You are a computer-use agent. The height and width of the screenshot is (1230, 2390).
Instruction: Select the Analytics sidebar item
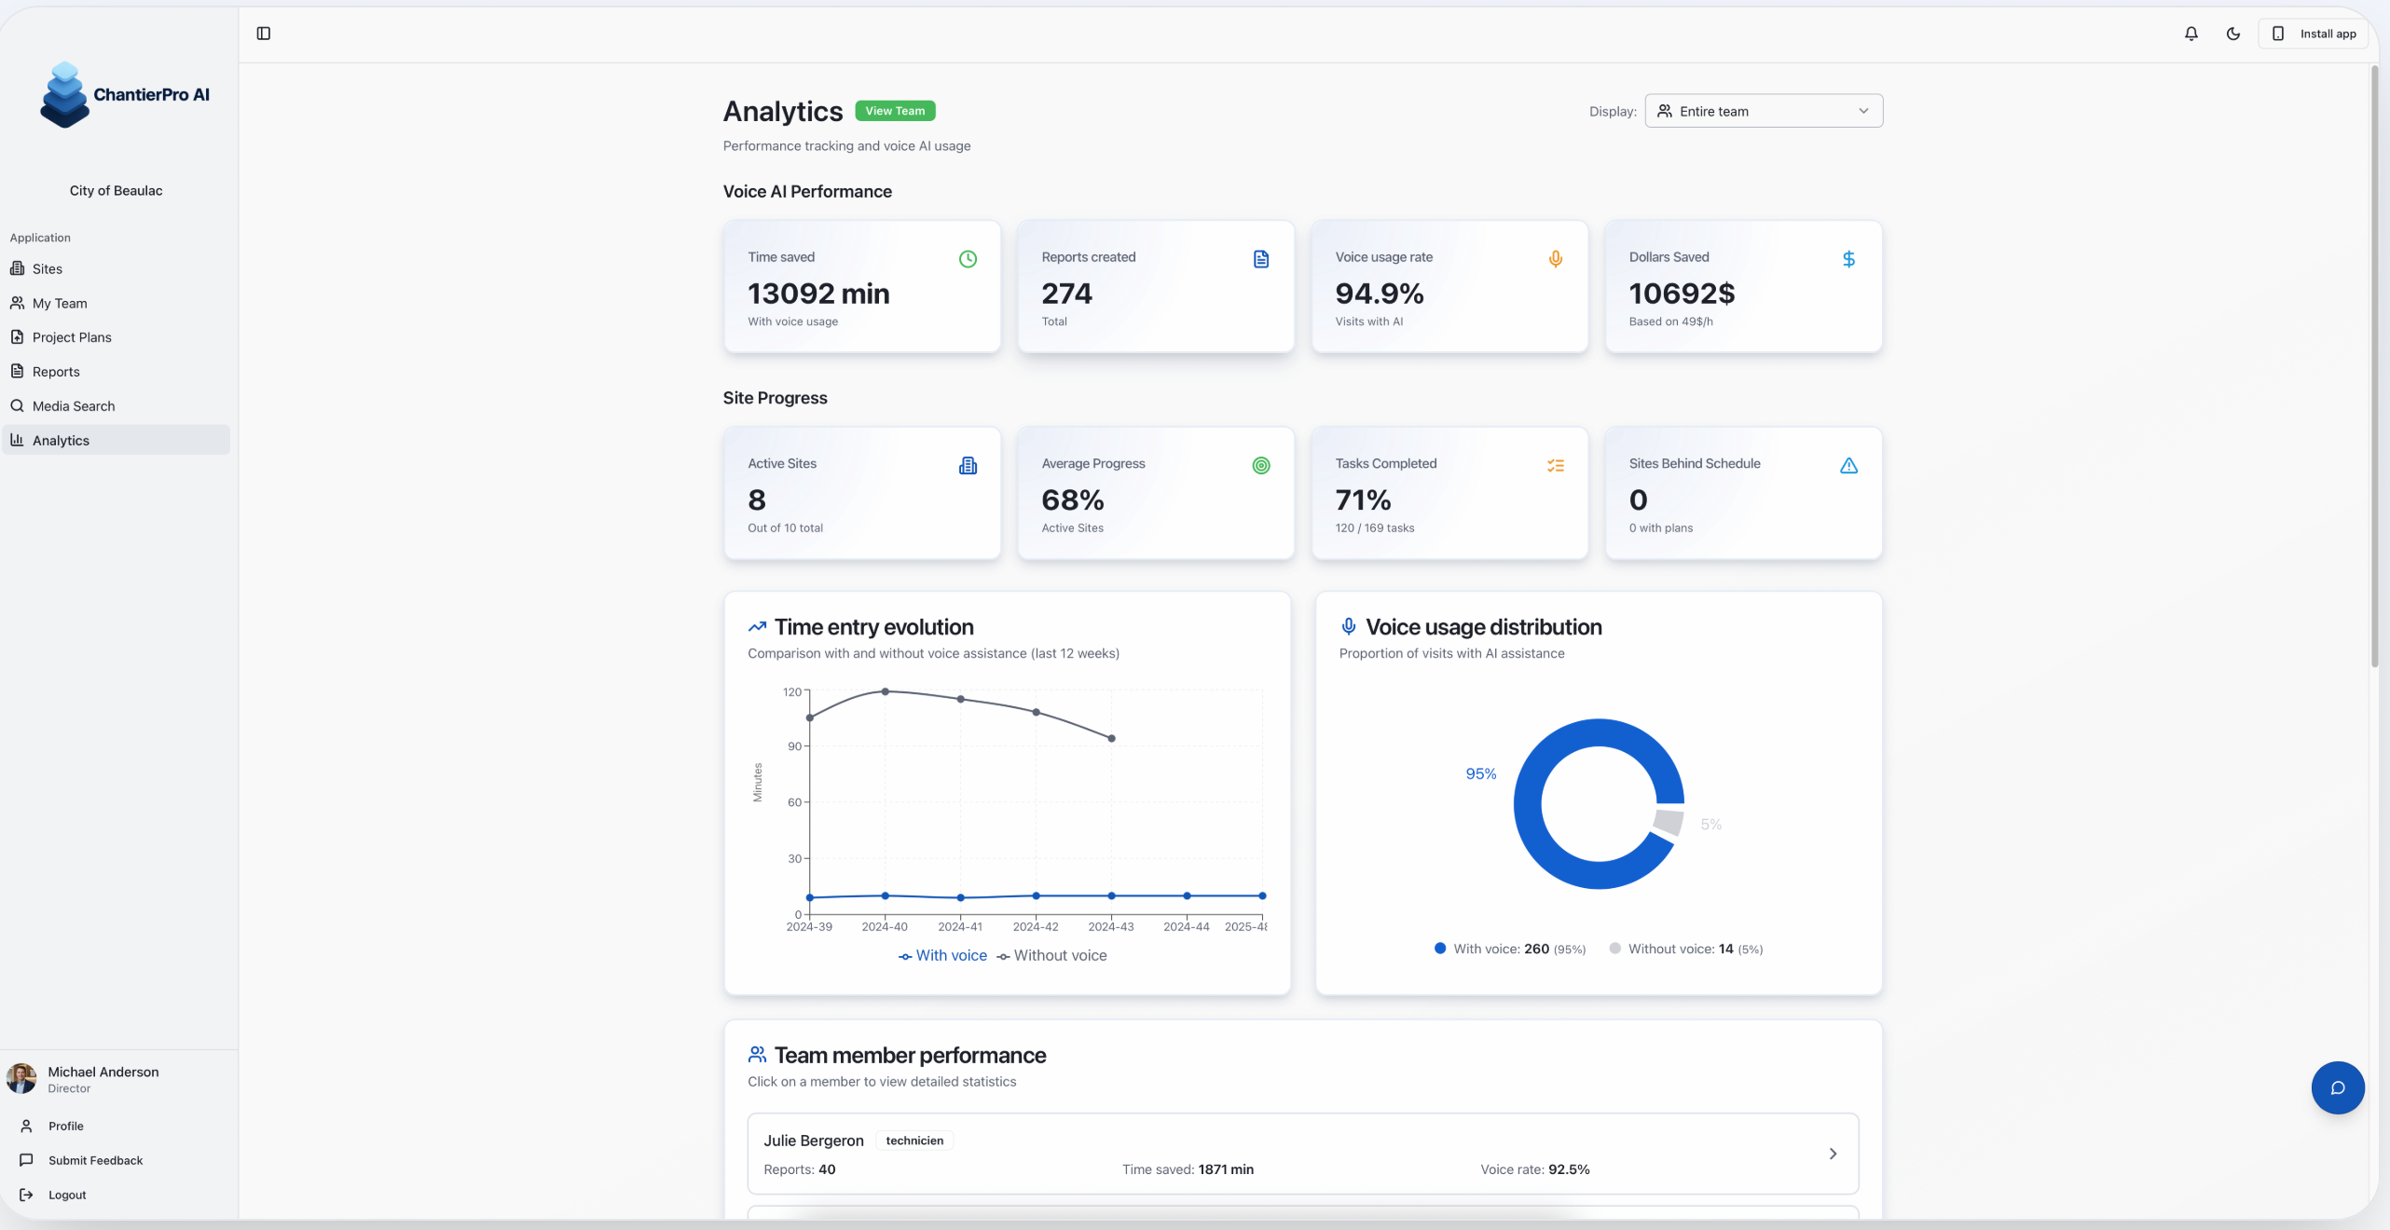[62, 440]
